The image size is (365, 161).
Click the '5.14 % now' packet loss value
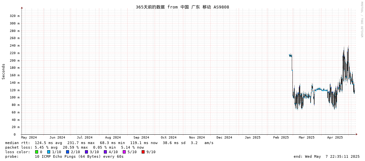coord(133,147)
